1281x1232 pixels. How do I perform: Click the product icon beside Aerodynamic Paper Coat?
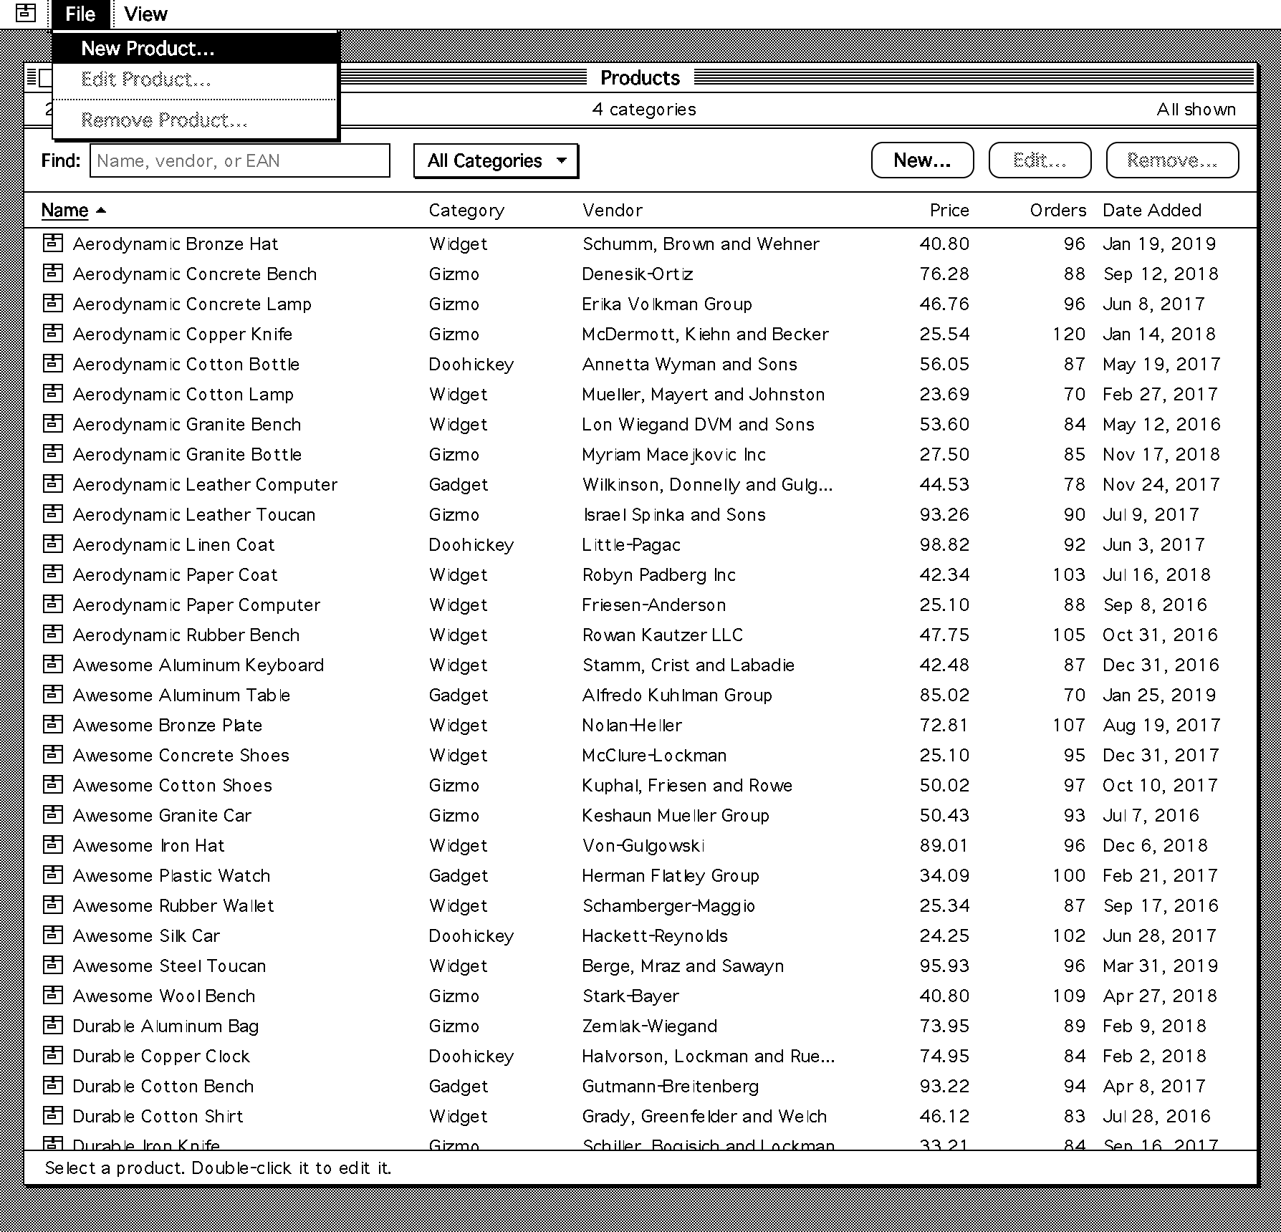[52, 574]
